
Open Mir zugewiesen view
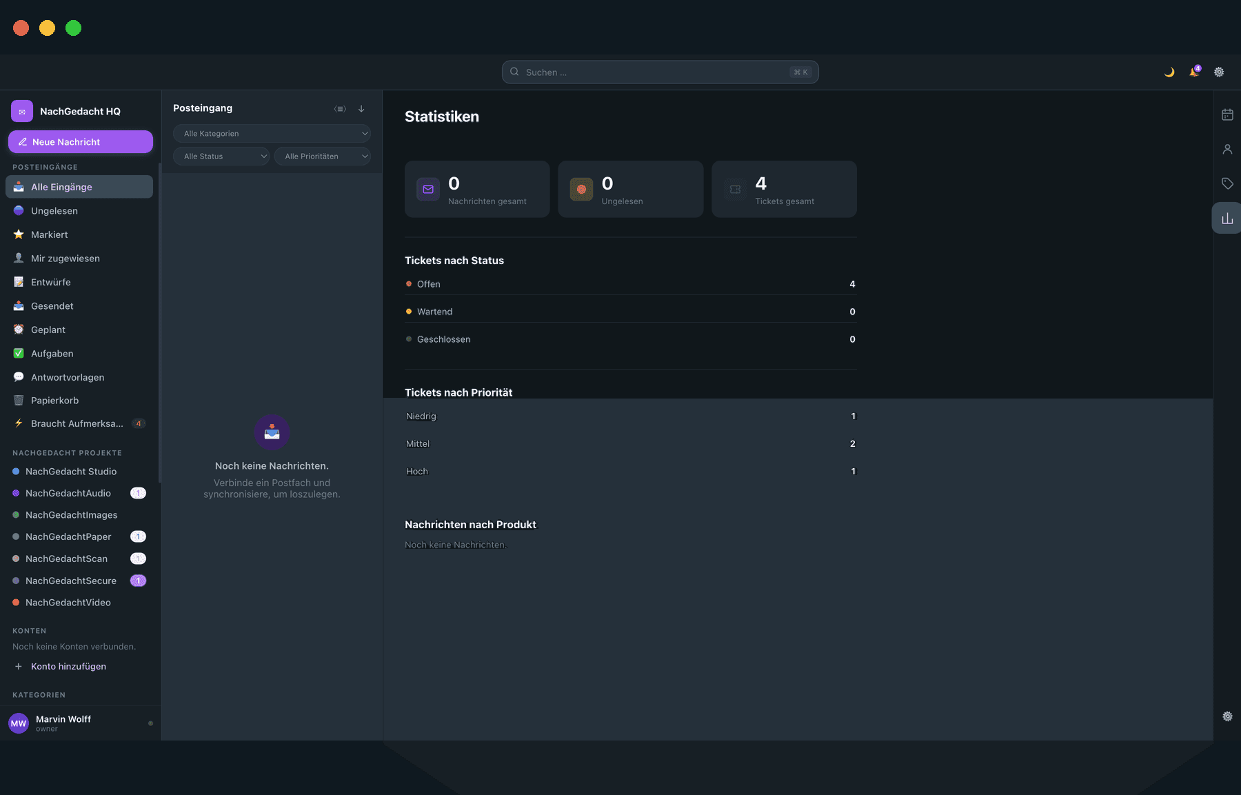pyautogui.click(x=79, y=259)
